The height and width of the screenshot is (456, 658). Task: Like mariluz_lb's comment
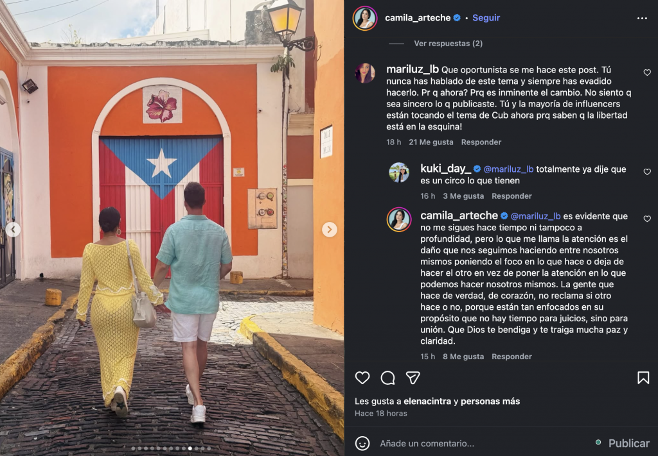point(646,72)
